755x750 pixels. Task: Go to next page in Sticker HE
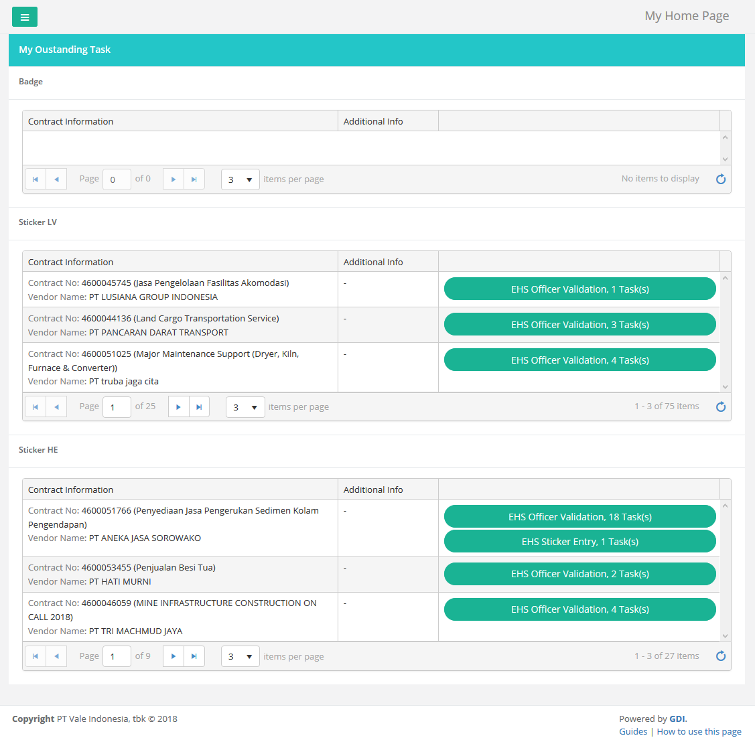(174, 656)
